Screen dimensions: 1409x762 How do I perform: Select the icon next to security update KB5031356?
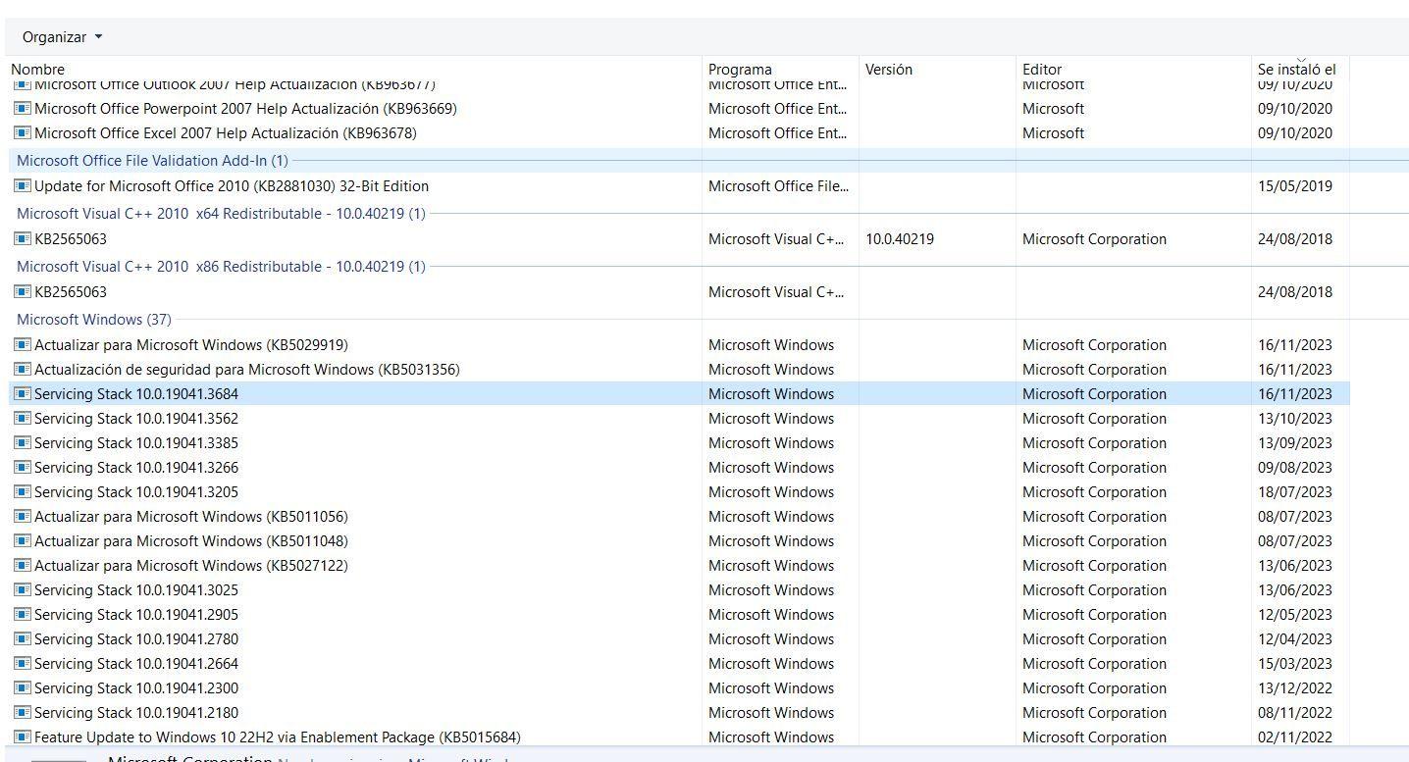point(22,369)
